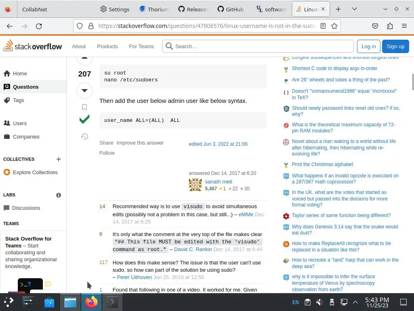Click About in the top navigation
The image size is (414, 311).
coord(79,46)
